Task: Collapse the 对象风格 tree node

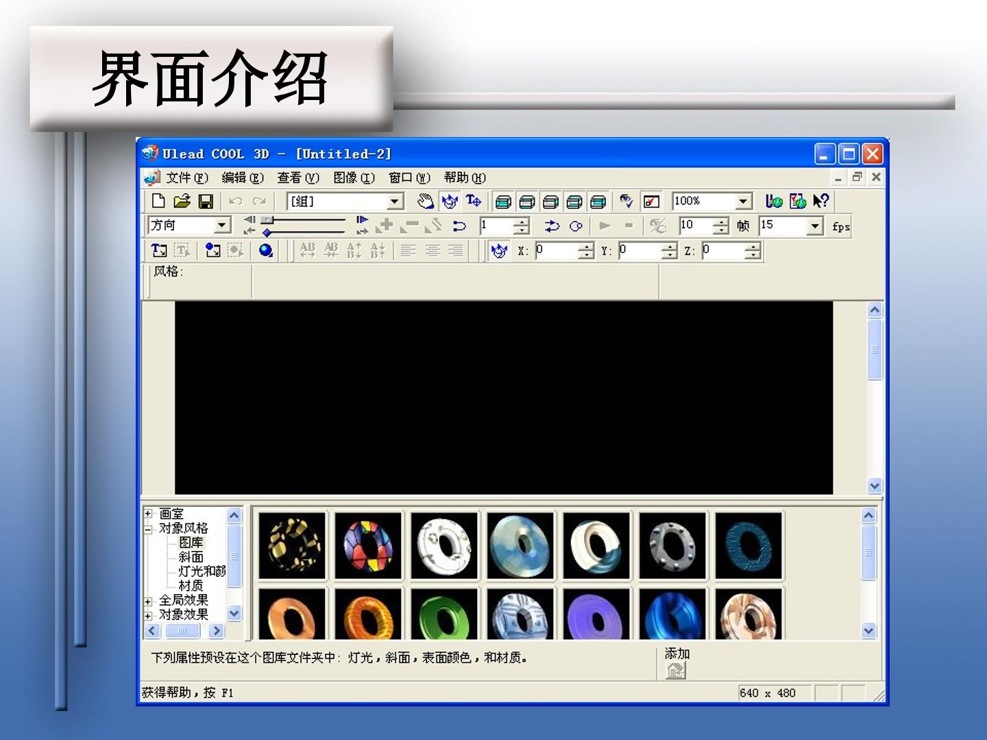Action: point(148,529)
